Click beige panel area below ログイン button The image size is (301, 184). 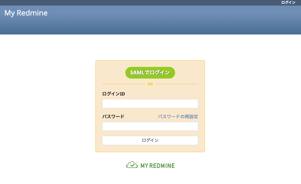150,148
